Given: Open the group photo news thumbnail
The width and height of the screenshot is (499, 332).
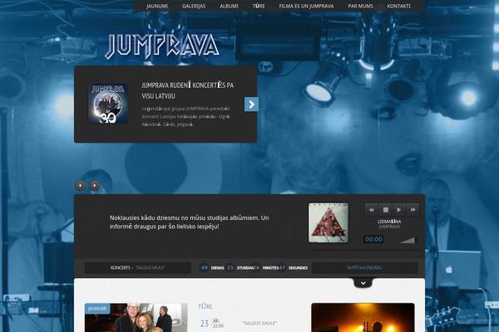Looking at the screenshot, I should pos(136,318).
